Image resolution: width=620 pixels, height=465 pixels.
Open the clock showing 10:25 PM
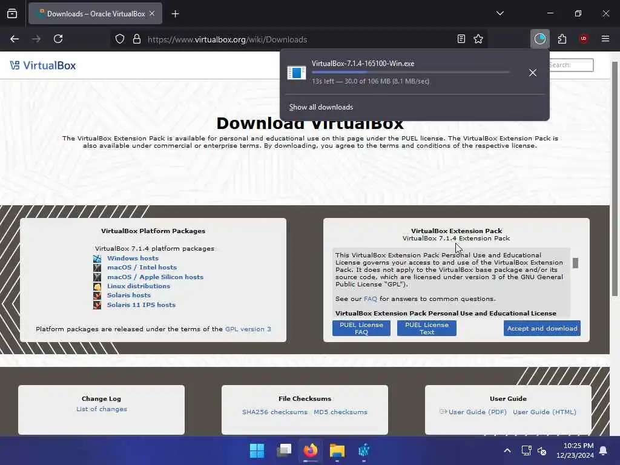point(575,450)
